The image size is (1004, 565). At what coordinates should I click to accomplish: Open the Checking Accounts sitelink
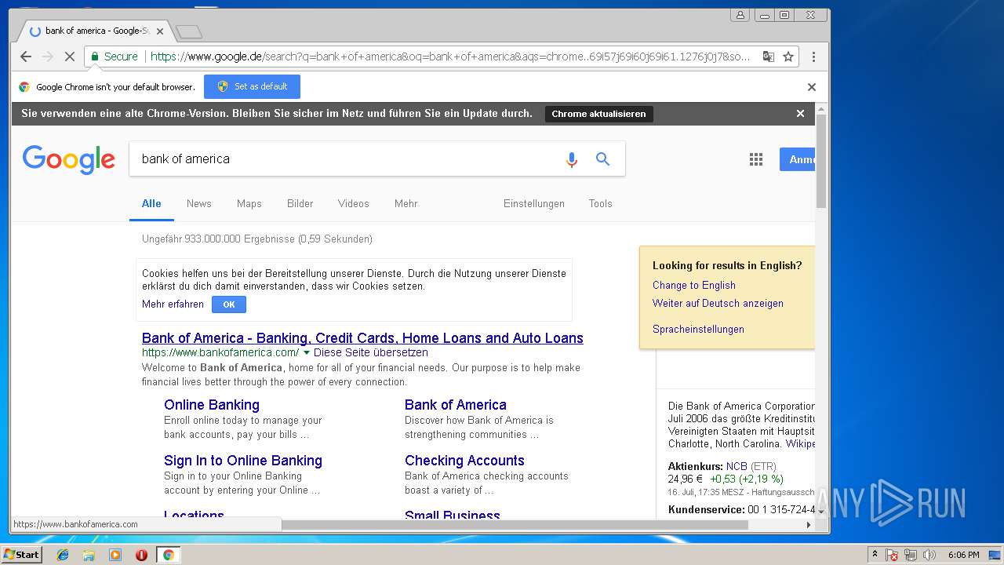click(x=464, y=461)
